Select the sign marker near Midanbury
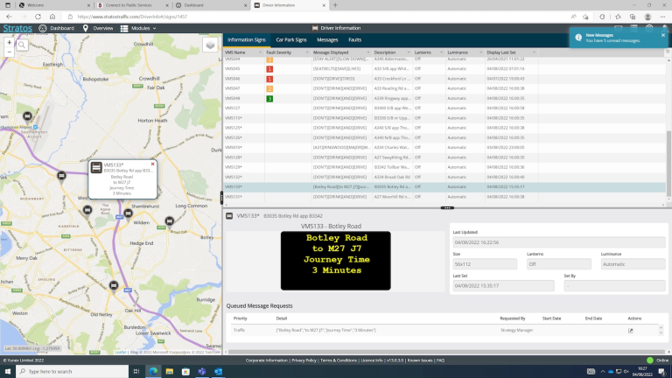Viewport: 672px width, 378px height. (x=61, y=176)
